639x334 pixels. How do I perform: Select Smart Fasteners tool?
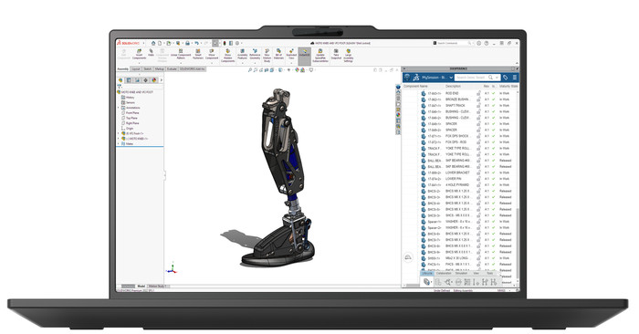point(198,54)
